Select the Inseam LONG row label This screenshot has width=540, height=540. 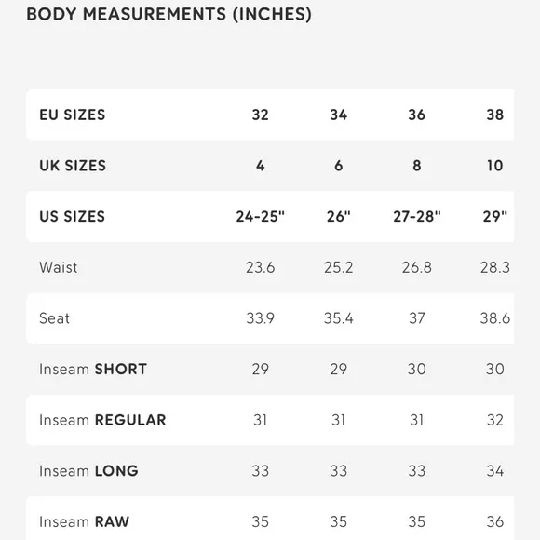pos(88,471)
